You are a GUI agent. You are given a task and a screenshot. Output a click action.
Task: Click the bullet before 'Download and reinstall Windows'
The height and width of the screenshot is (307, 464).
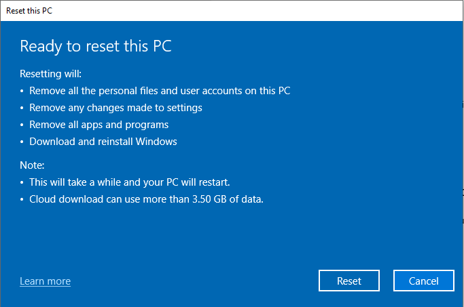click(22, 142)
